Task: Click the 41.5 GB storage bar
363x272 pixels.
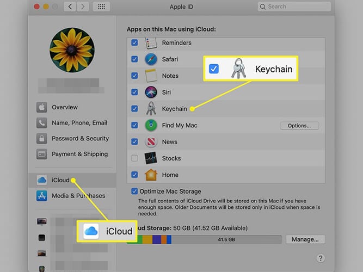Action: [226, 239]
